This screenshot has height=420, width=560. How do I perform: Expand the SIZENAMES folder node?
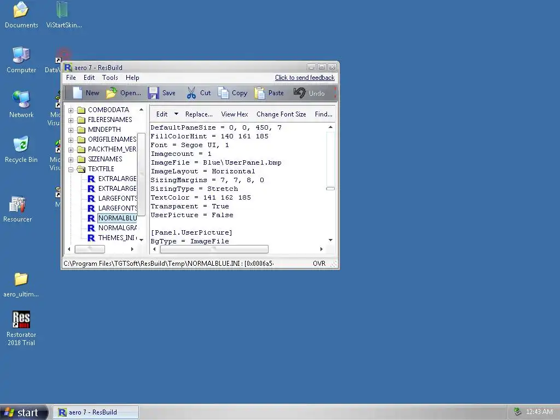tap(71, 160)
